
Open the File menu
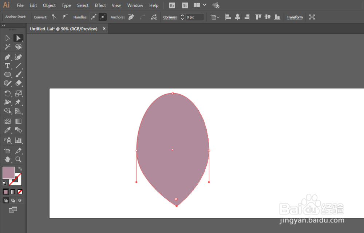(20, 5)
